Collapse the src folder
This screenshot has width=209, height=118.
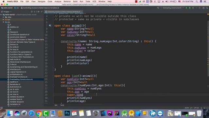(3, 22)
